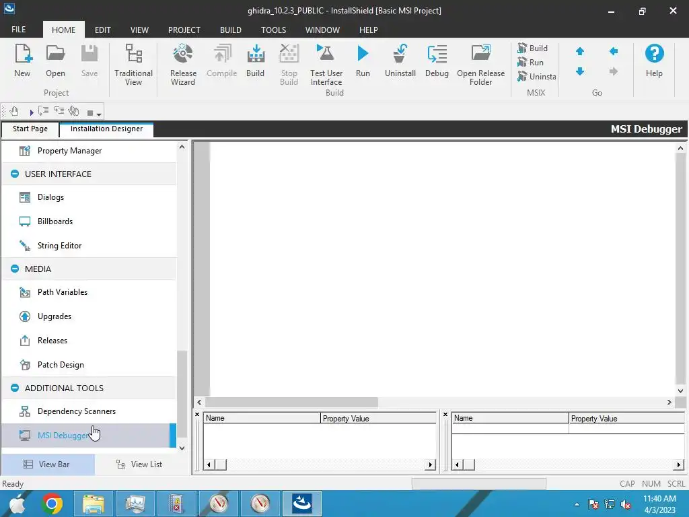Click main pane scroll right arrow
689x517 pixels.
[x=669, y=402]
